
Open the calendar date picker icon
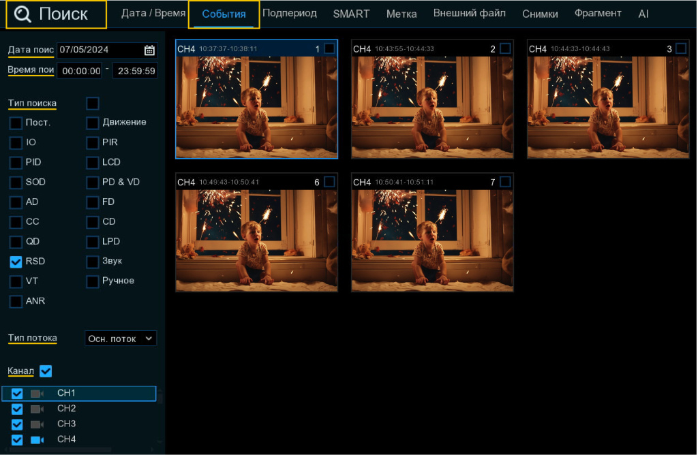pos(149,50)
